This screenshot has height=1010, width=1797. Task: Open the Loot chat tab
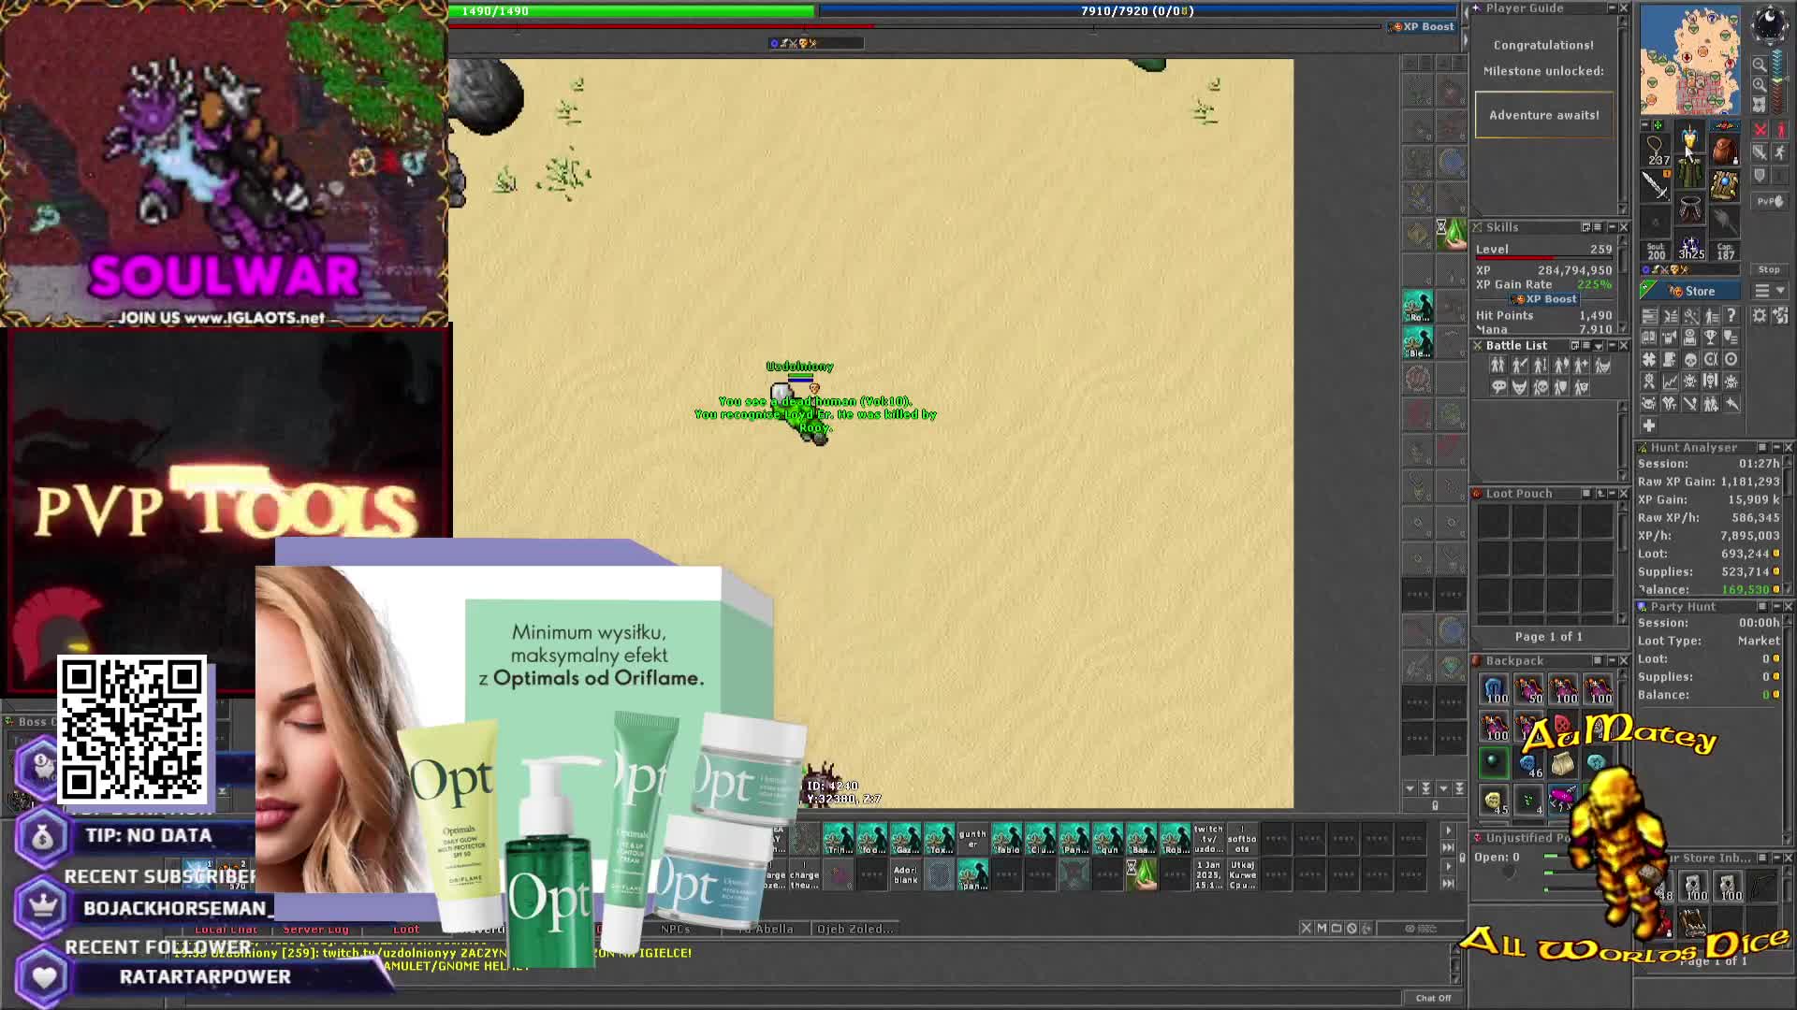[x=405, y=929]
